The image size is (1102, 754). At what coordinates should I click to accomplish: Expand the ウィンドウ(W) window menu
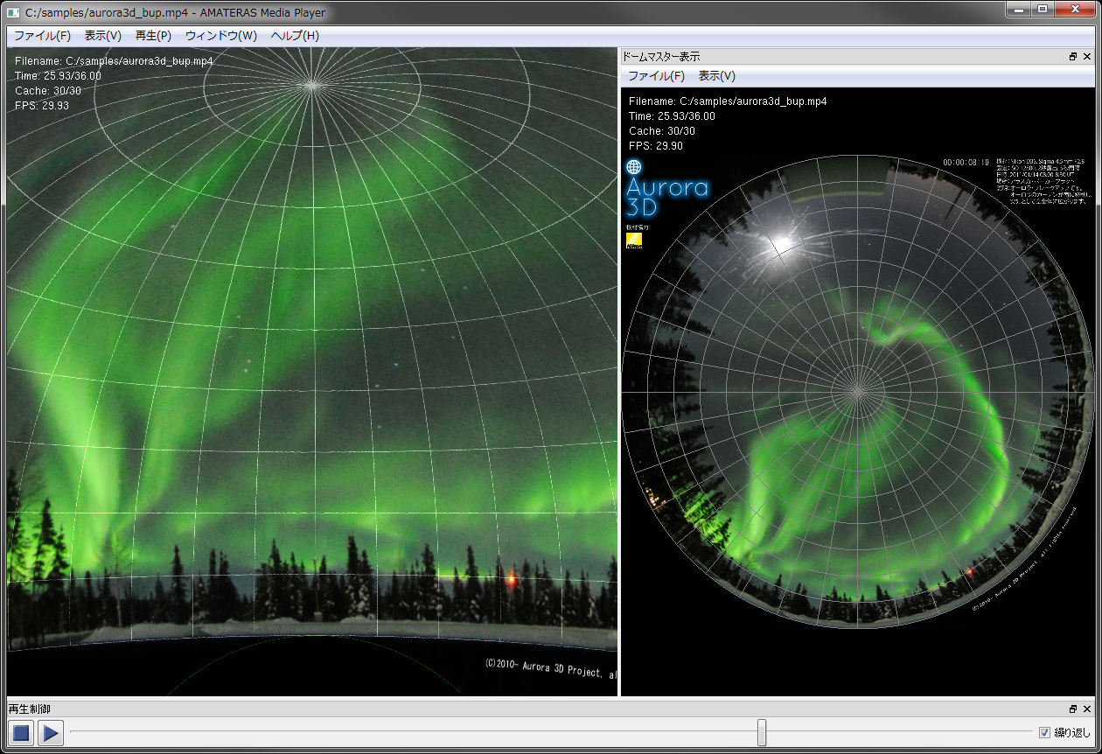coord(221,36)
